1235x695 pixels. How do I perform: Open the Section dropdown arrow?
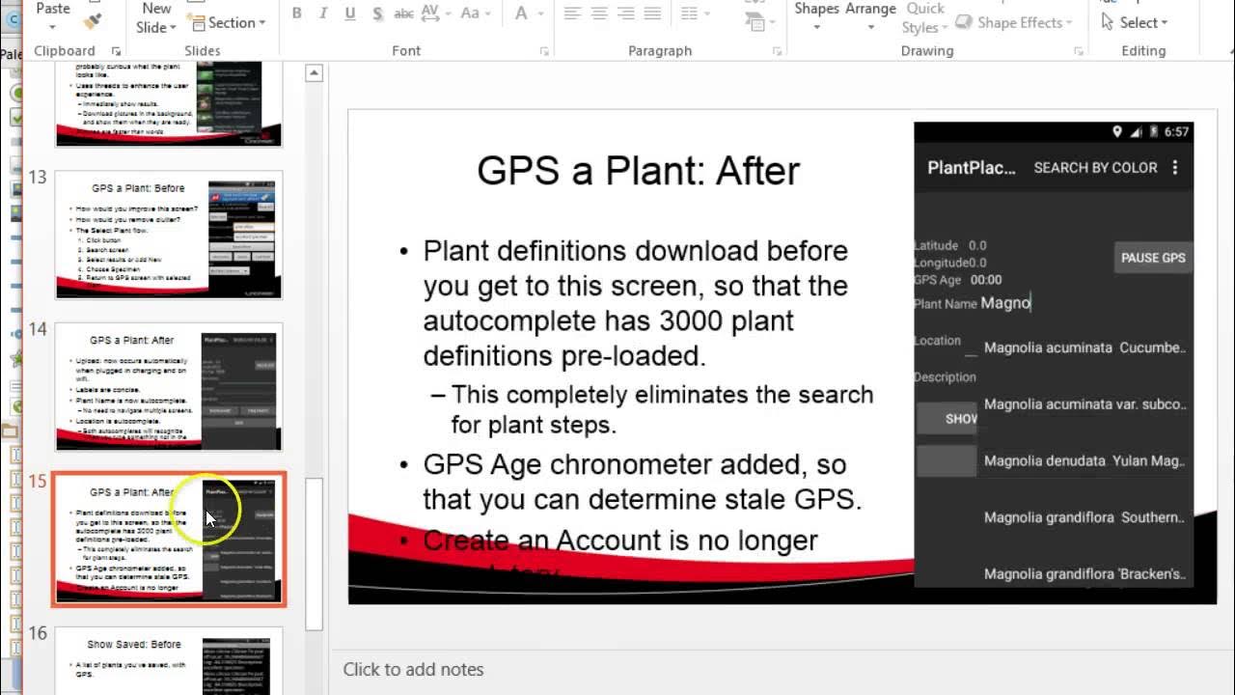(263, 22)
